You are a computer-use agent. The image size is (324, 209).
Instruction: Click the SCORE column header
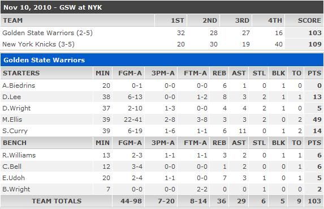pos(309,20)
